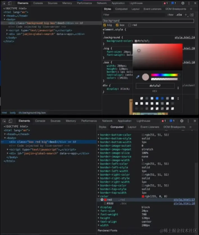The height and width of the screenshot is (235, 199).
Task: Click blue message count badge in upper DevTools
Action: [173, 3]
